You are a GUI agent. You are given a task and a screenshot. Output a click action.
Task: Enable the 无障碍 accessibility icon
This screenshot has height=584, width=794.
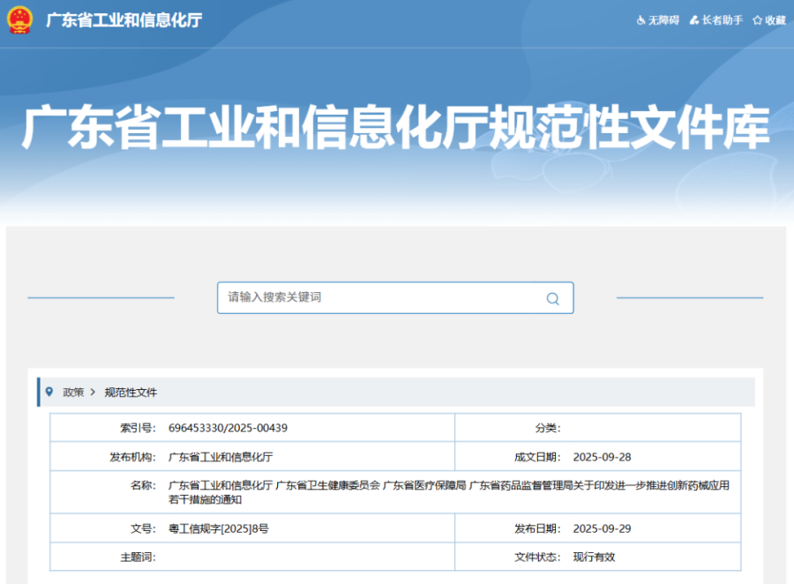point(641,20)
